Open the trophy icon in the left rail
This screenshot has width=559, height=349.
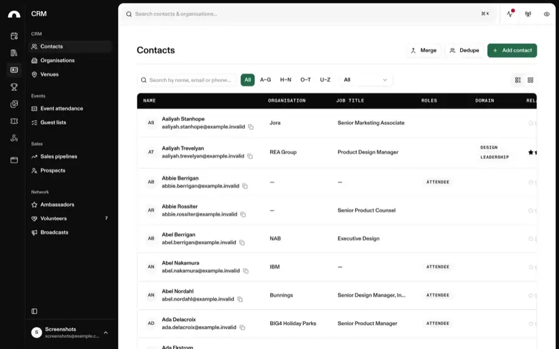click(14, 87)
